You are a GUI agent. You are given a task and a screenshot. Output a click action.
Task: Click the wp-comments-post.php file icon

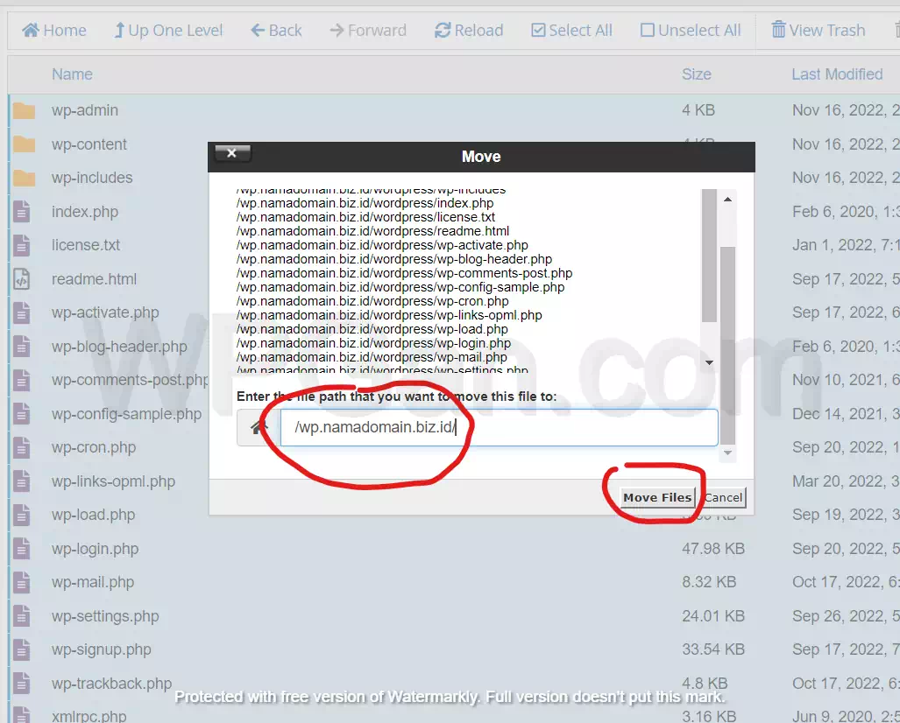point(22,380)
